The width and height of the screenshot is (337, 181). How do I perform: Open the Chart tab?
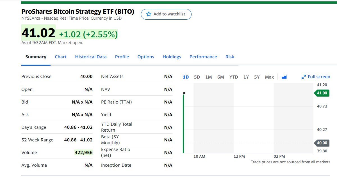[61, 57]
